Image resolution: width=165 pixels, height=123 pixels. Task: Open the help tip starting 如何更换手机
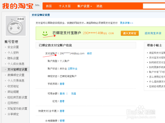[x=157, y=67]
